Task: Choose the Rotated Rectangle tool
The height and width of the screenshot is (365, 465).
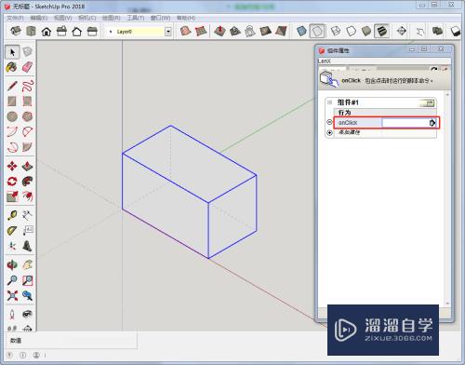Action: tap(27, 101)
